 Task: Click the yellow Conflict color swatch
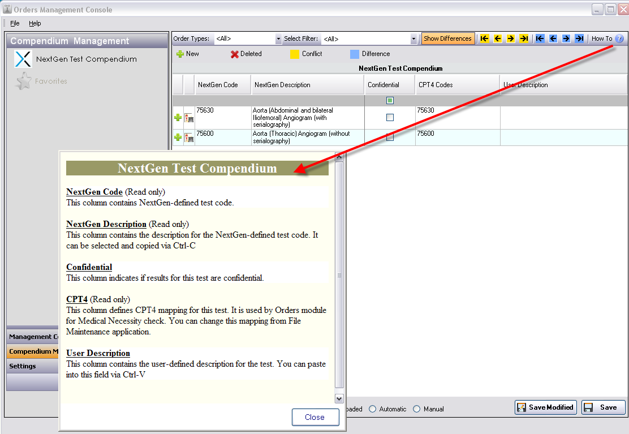295,54
